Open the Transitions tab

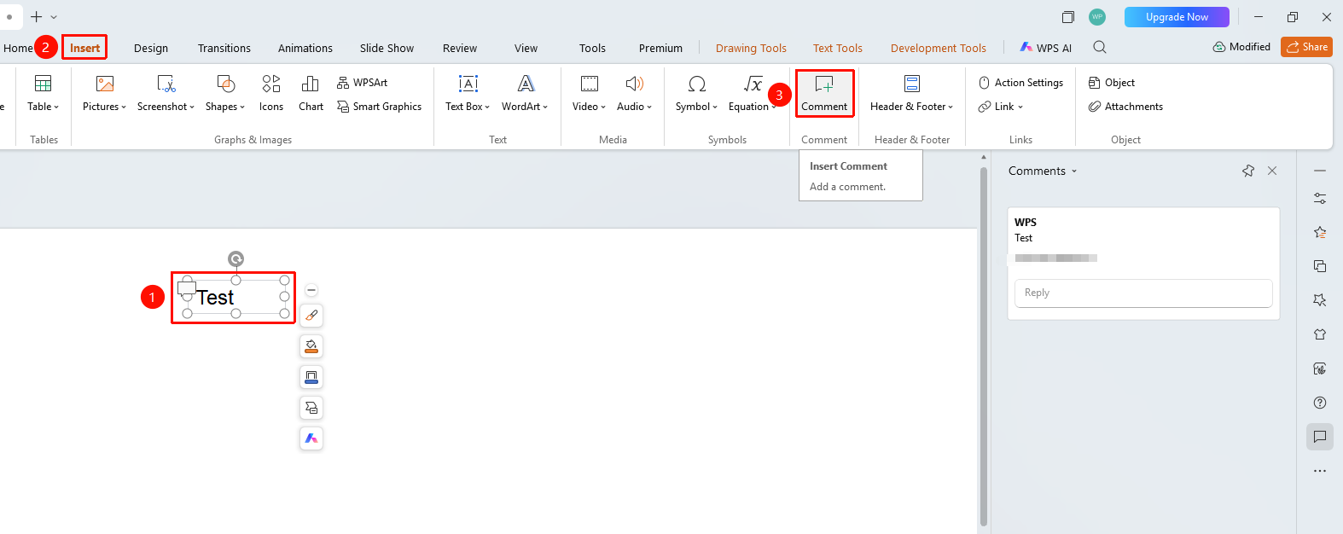coord(224,48)
